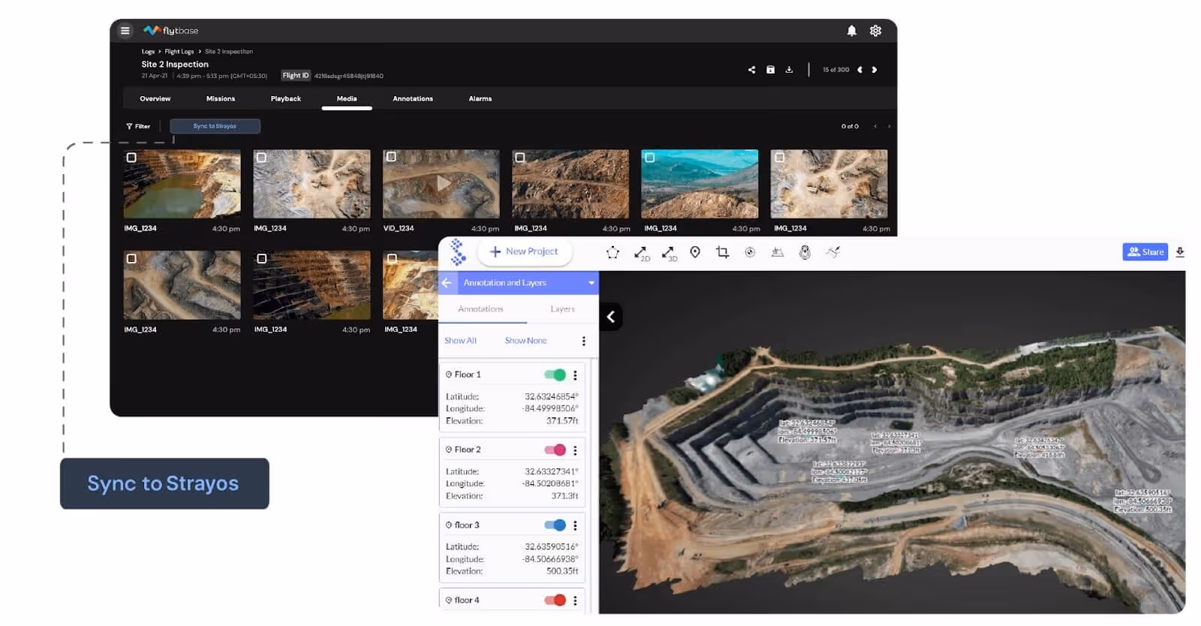Select the polygon drawing tool
Screen dimensions: 1201x626
[613, 252]
